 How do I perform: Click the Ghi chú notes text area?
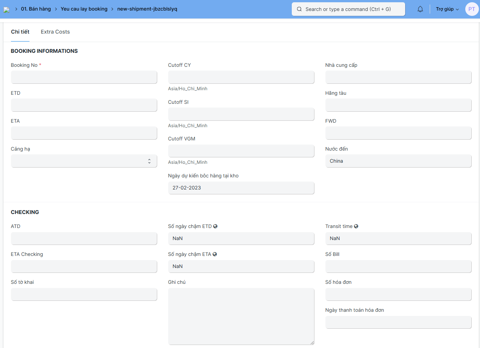pos(241,316)
